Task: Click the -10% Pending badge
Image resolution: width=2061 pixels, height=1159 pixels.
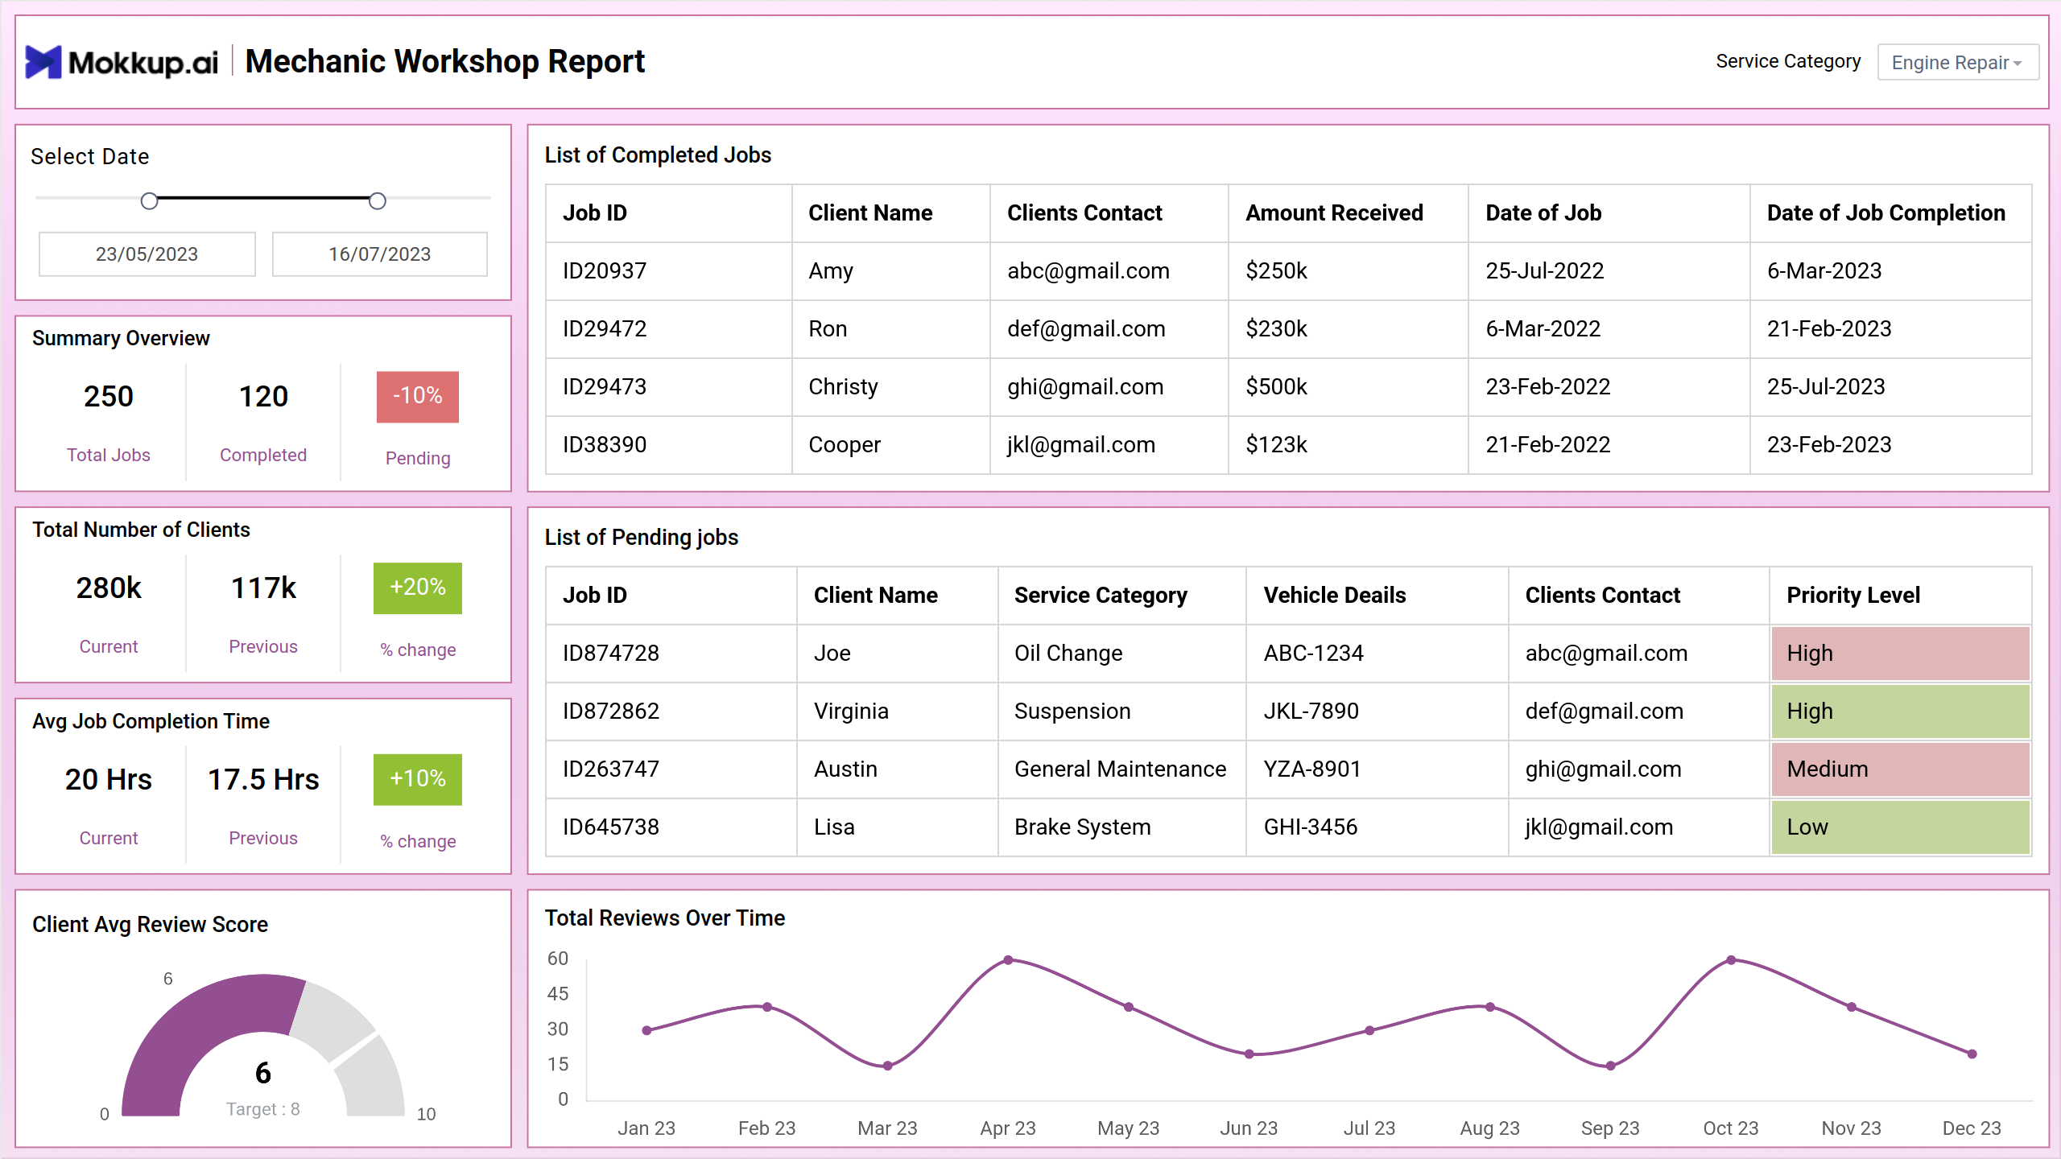Action: (x=418, y=396)
